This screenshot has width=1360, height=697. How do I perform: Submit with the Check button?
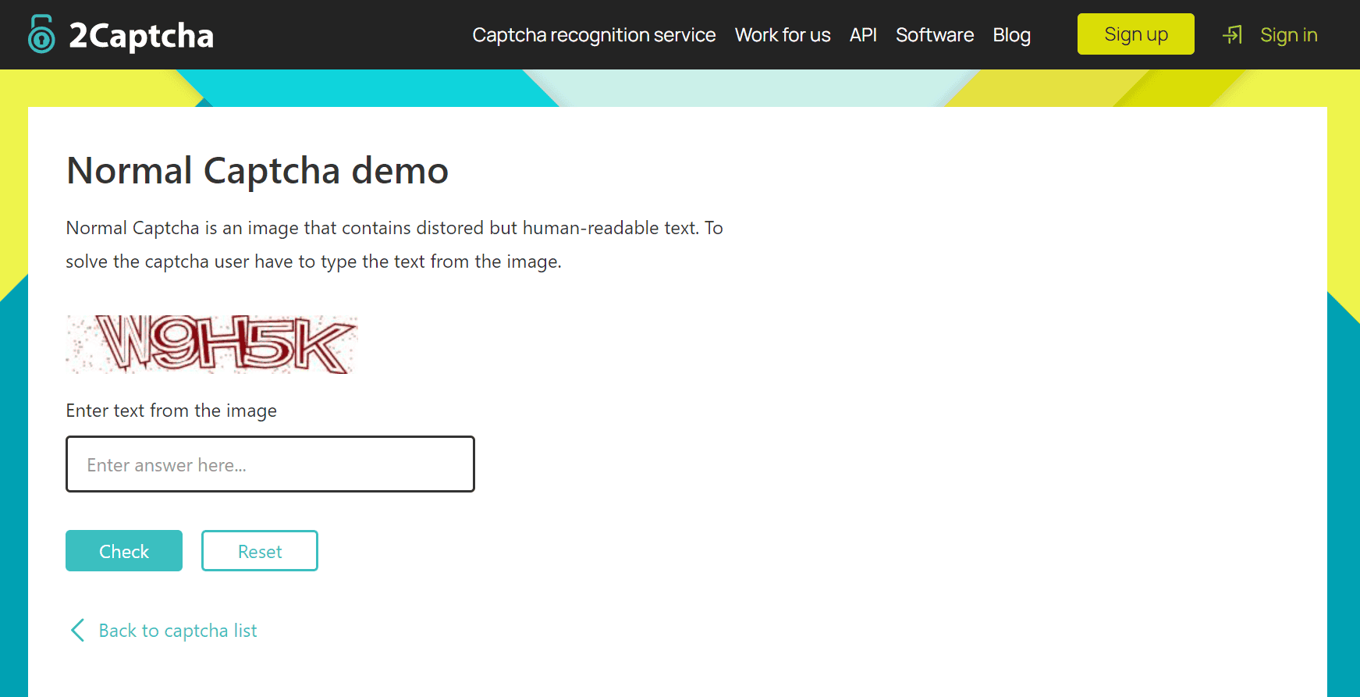point(124,551)
